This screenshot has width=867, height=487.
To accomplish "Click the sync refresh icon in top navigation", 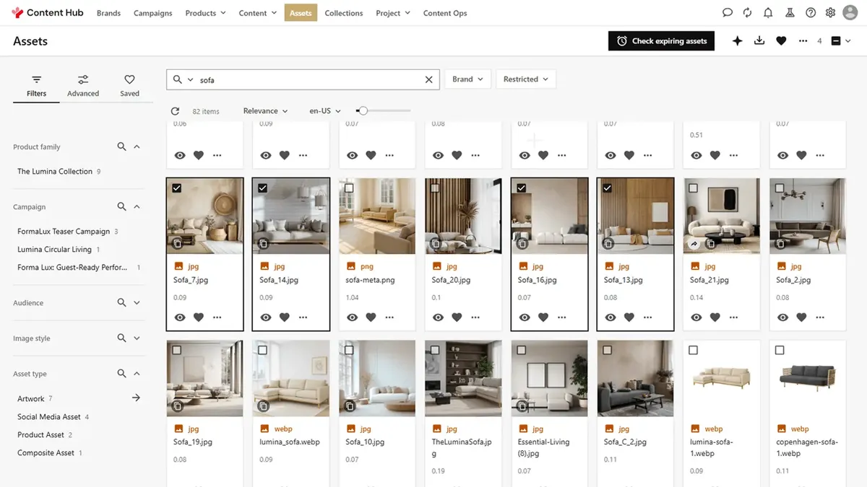I will [747, 12].
